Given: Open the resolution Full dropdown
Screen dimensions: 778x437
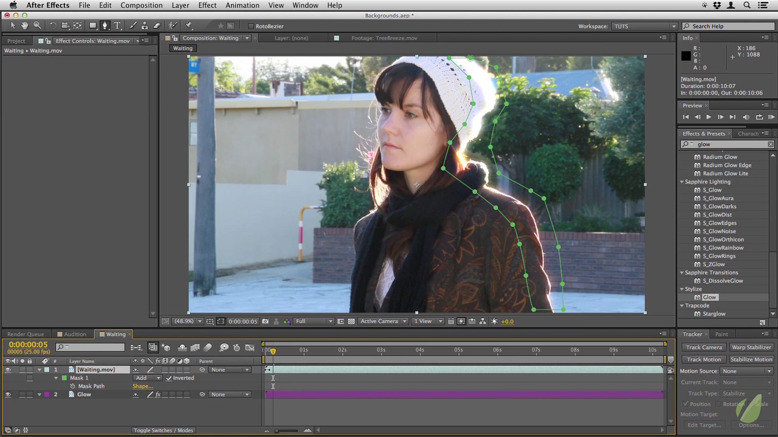Looking at the screenshot, I should point(314,321).
